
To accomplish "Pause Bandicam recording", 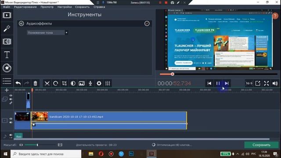I will [x=160, y=3].
